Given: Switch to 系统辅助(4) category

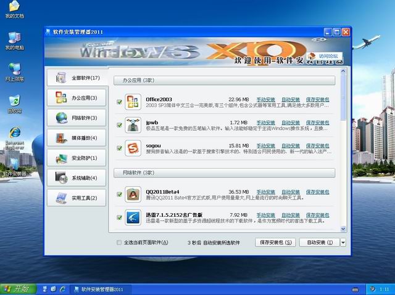Looking at the screenshot, I should pyautogui.click(x=77, y=178).
